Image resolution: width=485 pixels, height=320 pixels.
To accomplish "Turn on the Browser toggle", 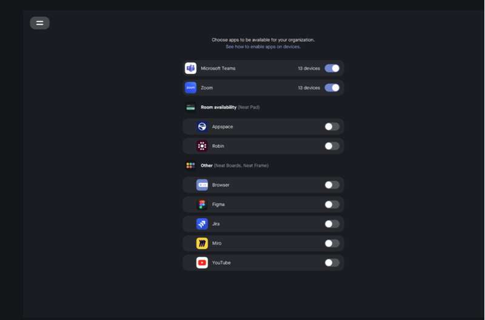I will click(332, 185).
